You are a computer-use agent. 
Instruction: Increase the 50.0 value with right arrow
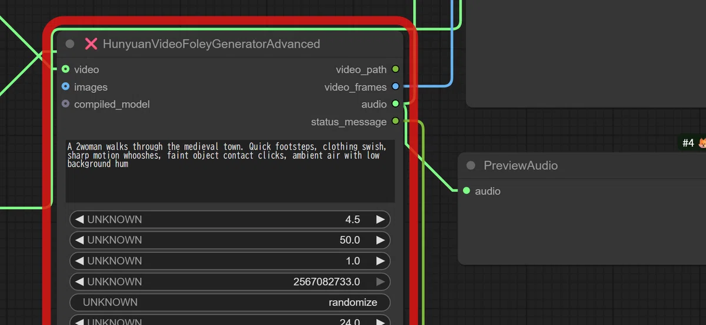pos(381,240)
